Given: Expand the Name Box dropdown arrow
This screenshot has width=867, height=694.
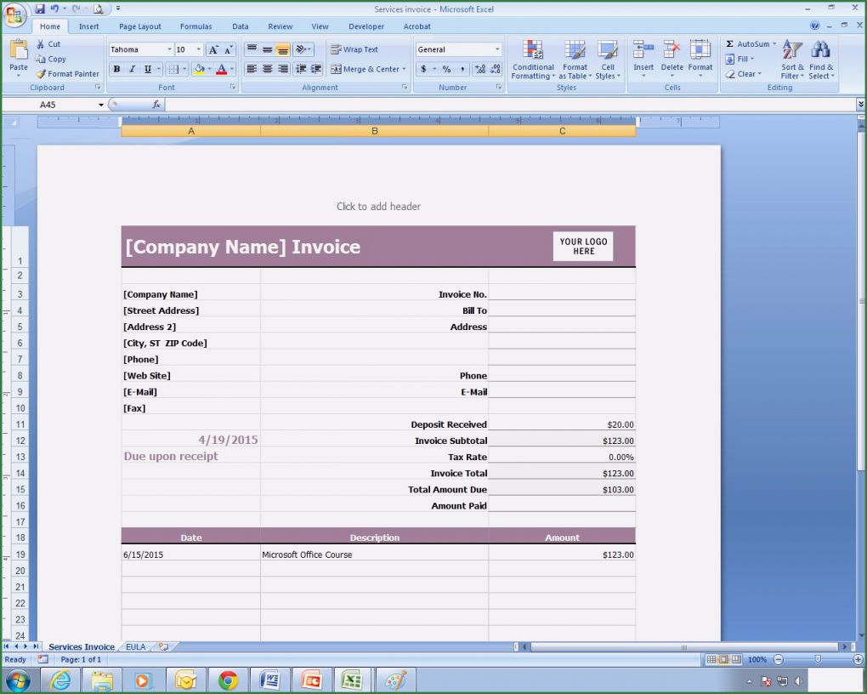Looking at the screenshot, I should (101, 105).
